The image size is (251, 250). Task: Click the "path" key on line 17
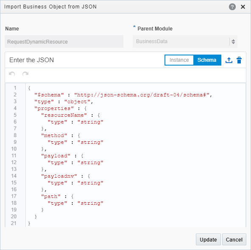coord(50,196)
